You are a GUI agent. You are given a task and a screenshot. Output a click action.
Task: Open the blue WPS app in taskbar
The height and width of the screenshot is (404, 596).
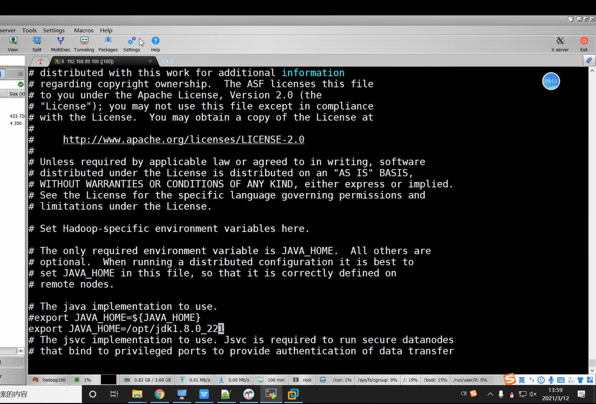(x=204, y=394)
